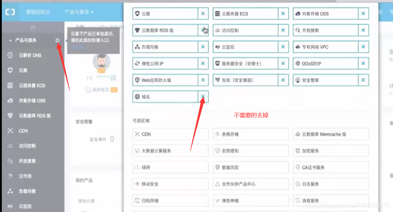Add 弹性伸缩 shortcut

pyautogui.click(x=251, y=201)
